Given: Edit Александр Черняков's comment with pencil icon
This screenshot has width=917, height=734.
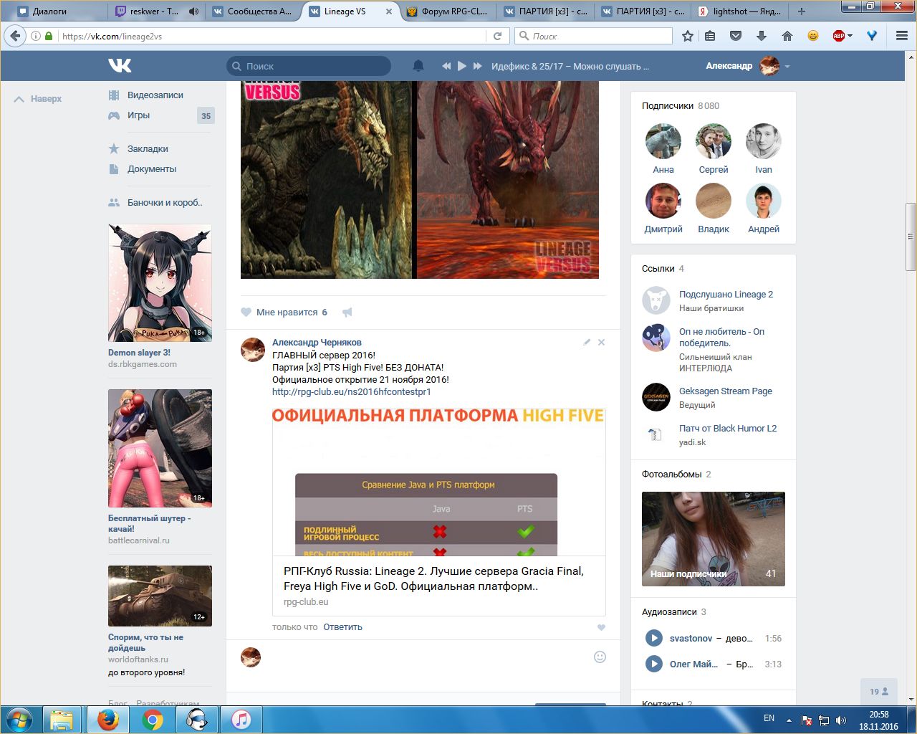Looking at the screenshot, I should (587, 343).
